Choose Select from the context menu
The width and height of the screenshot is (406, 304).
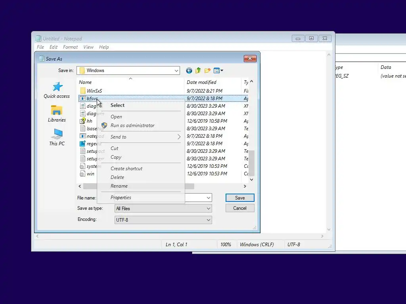tap(141, 105)
